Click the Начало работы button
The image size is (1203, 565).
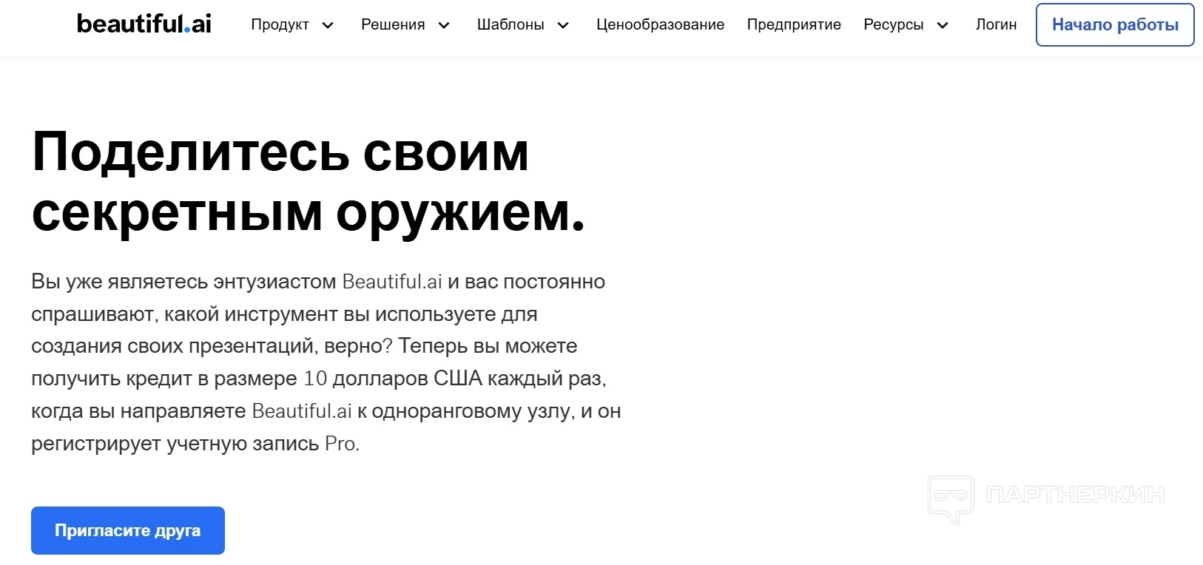pyautogui.click(x=1115, y=24)
